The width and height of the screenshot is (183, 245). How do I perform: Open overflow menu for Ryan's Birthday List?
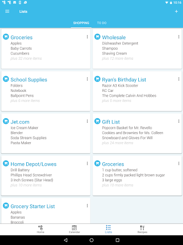tap(179, 79)
